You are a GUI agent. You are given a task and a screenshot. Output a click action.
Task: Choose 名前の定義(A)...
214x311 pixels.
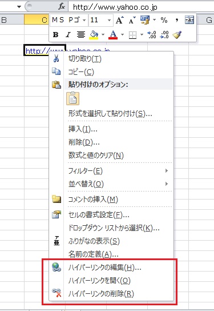click(111, 254)
